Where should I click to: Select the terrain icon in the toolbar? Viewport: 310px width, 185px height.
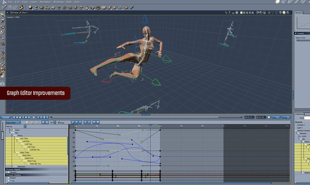70,7
